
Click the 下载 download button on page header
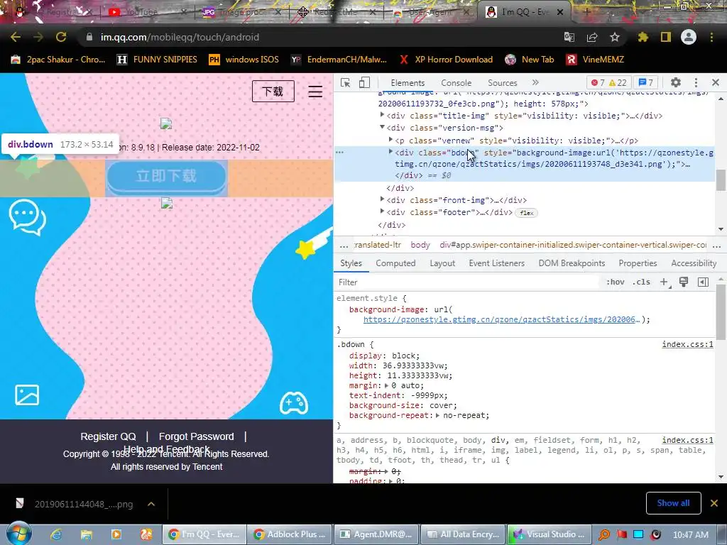point(273,92)
